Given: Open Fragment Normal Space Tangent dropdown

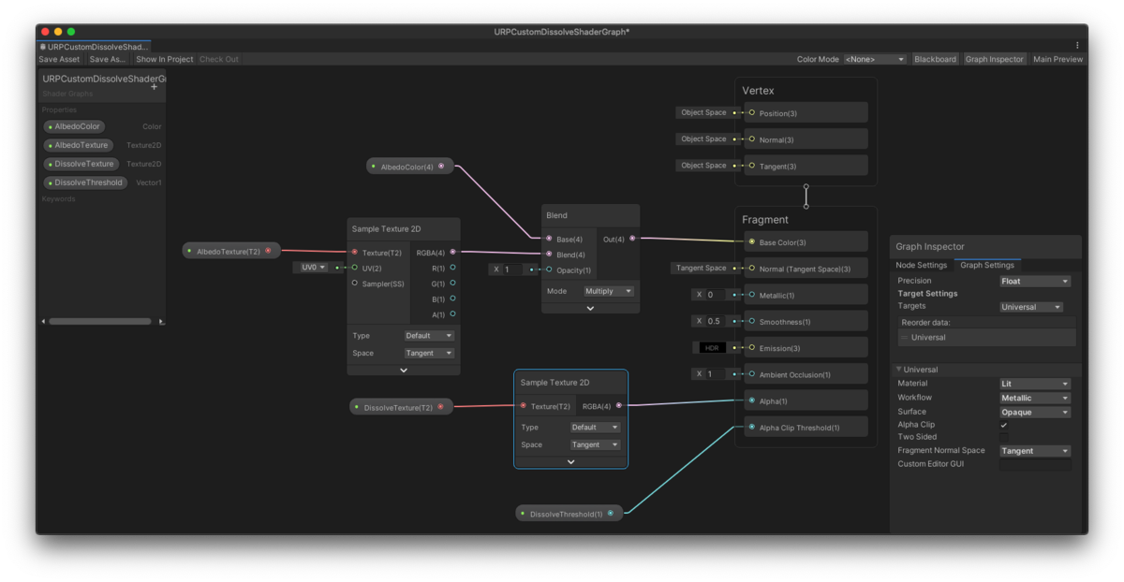Looking at the screenshot, I should pos(1035,451).
